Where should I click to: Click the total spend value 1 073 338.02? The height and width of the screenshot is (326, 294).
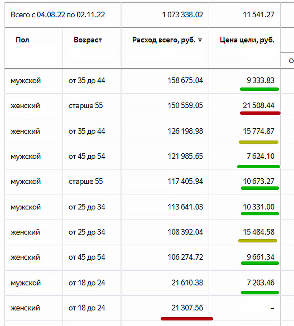coord(182,15)
